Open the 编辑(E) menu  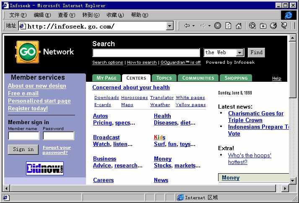[x=42, y=15]
